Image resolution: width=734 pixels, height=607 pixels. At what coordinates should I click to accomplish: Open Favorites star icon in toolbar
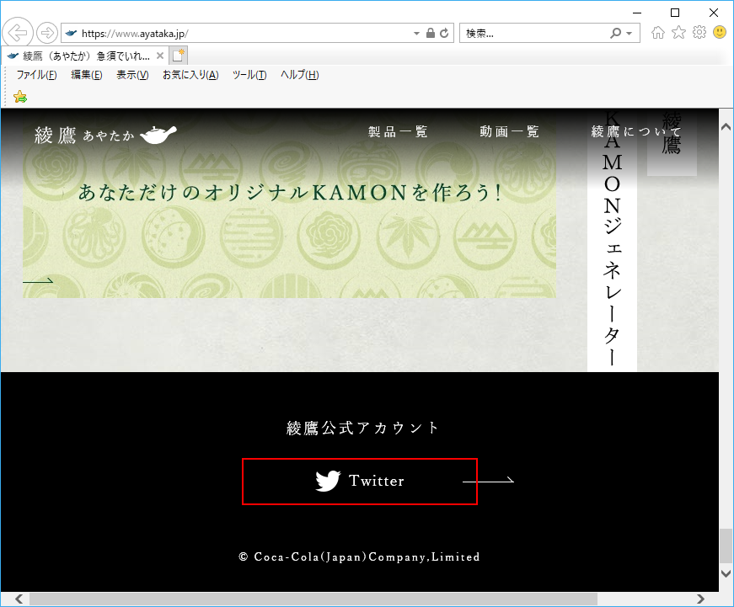point(678,32)
